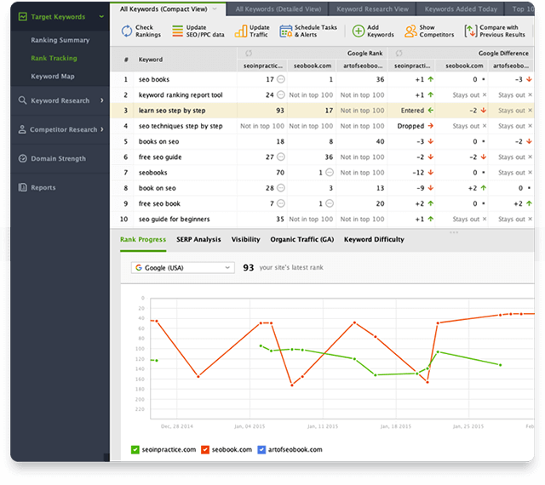The width and height of the screenshot is (545, 485).
Task: Open All Keywords (Compact View) tab dropdown arrow
Action: 215,9
